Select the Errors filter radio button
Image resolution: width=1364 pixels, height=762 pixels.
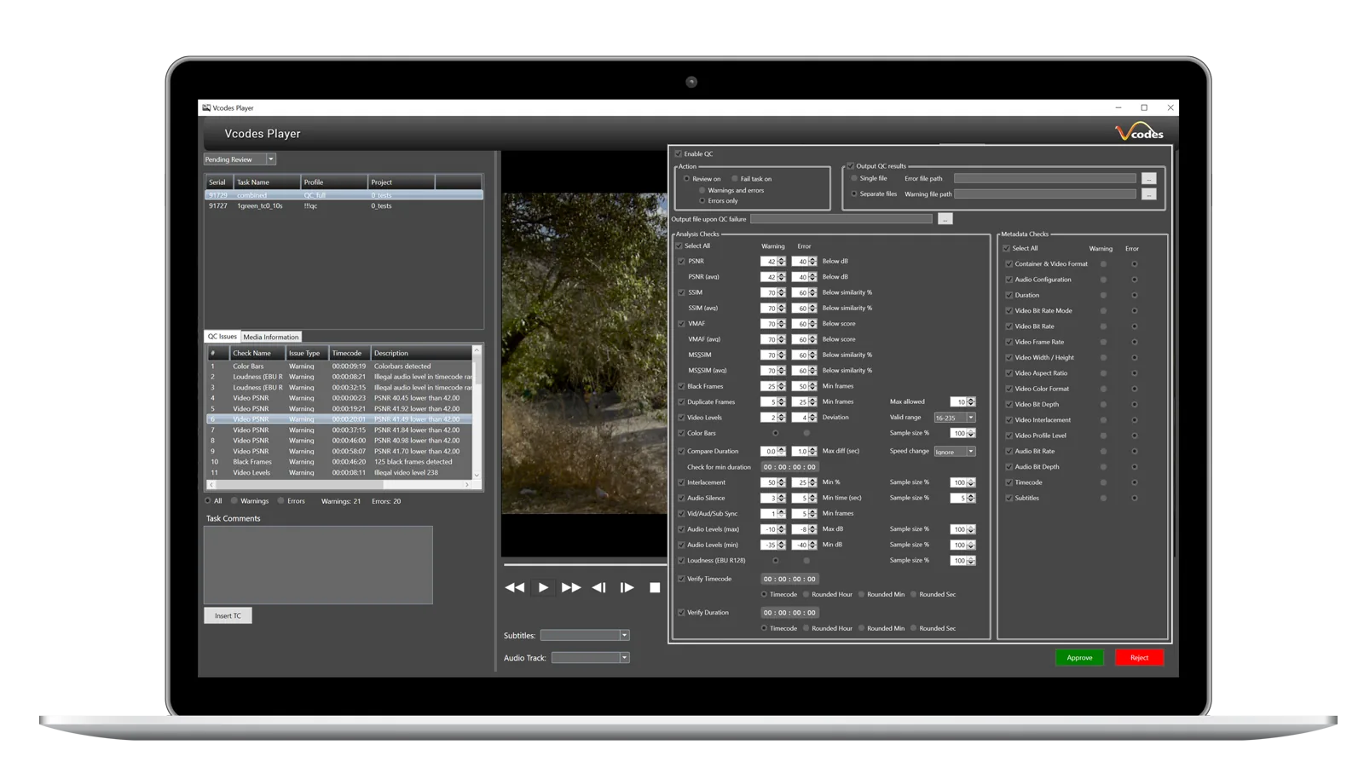tap(280, 501)
